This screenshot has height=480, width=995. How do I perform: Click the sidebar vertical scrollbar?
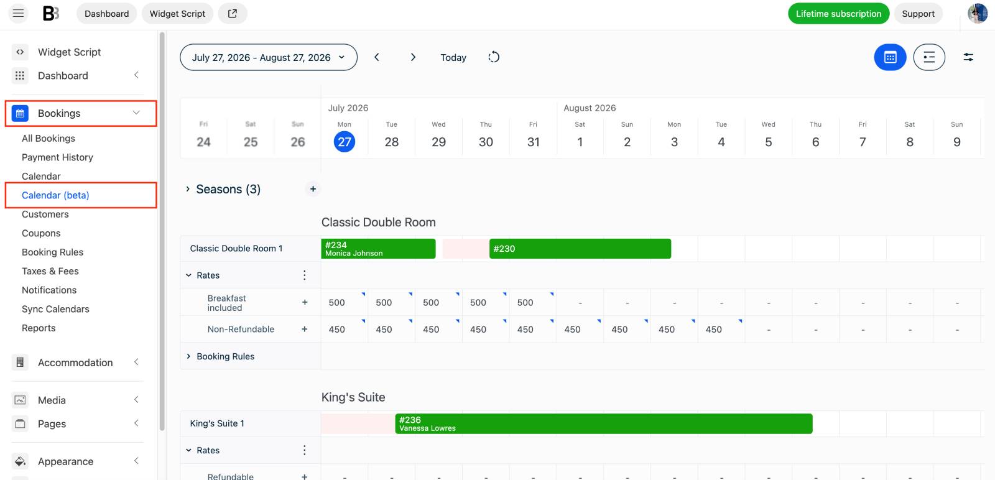pyautogui.click(x=162, y=231)
